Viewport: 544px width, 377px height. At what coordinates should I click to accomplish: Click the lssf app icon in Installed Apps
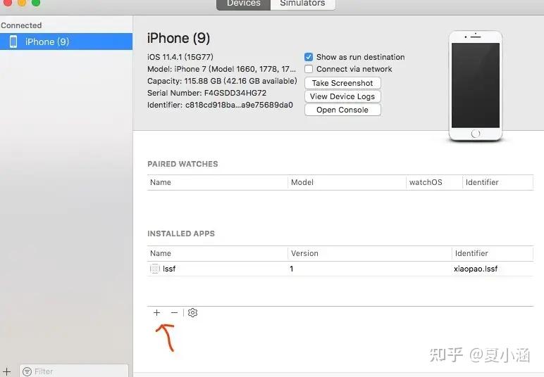155,269
